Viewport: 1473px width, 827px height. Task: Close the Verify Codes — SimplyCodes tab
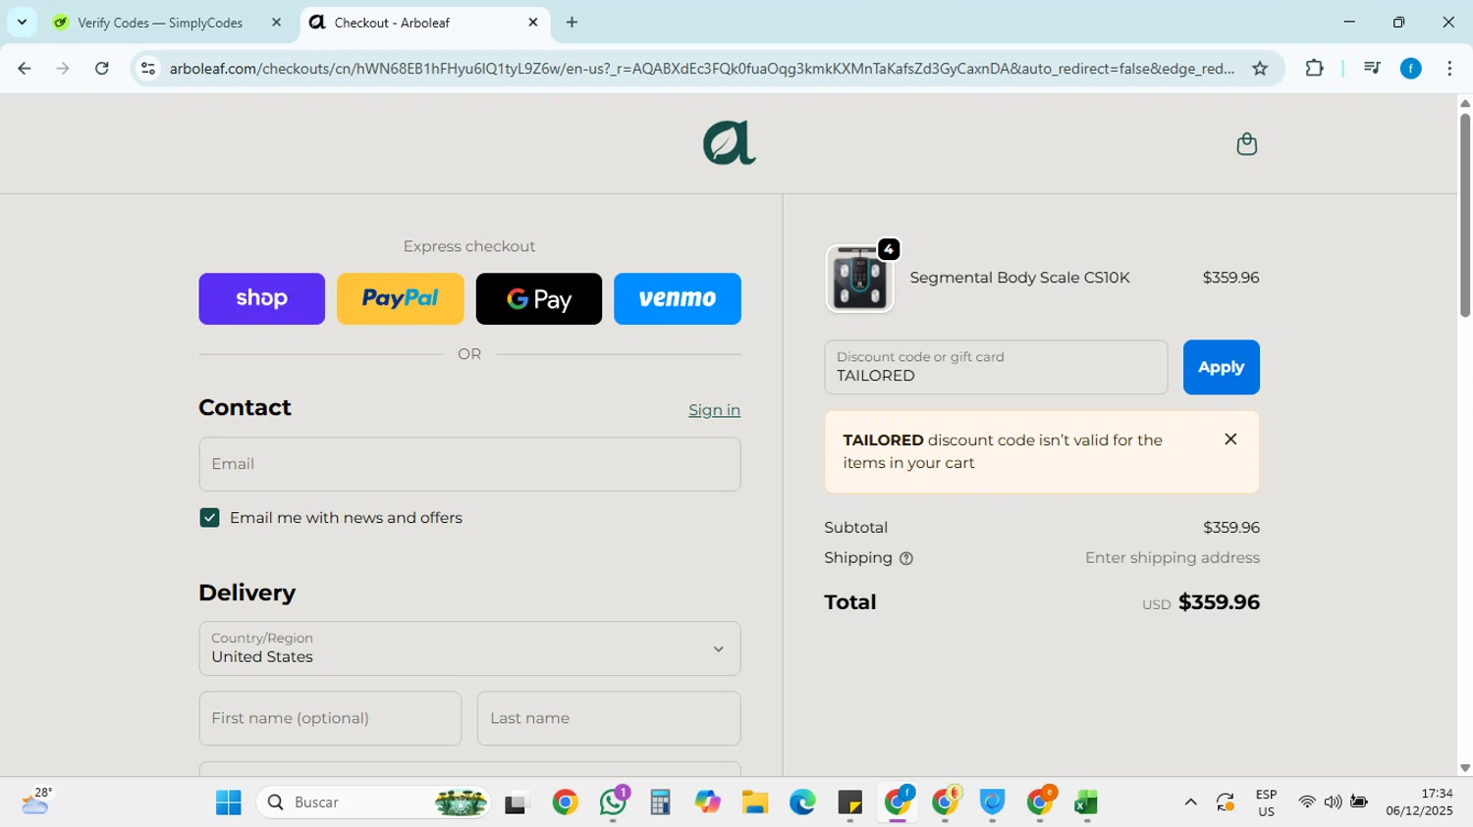[276, 23]
